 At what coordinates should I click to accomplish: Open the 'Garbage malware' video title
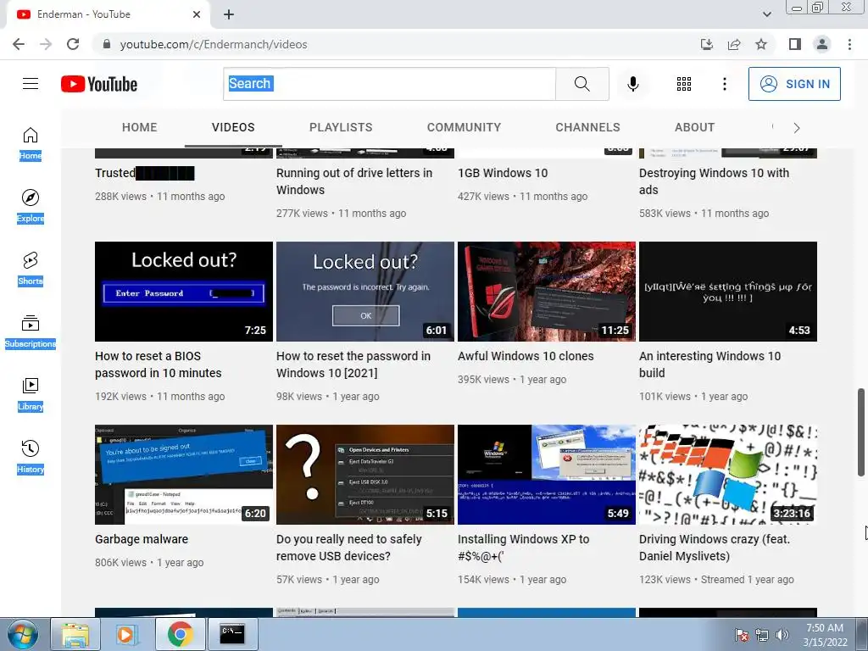(142, 539)
